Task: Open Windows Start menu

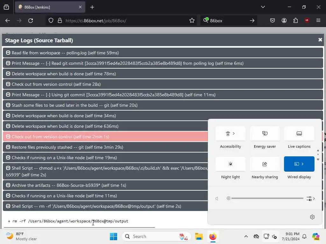Action: 113,236
